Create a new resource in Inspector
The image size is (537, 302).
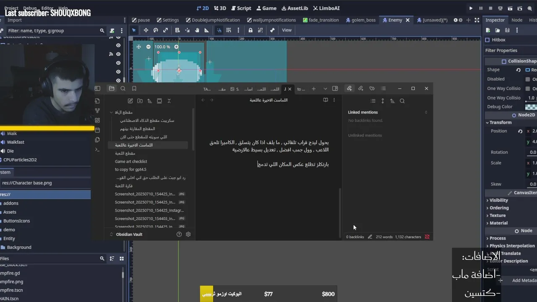click(x=488, y=30)
